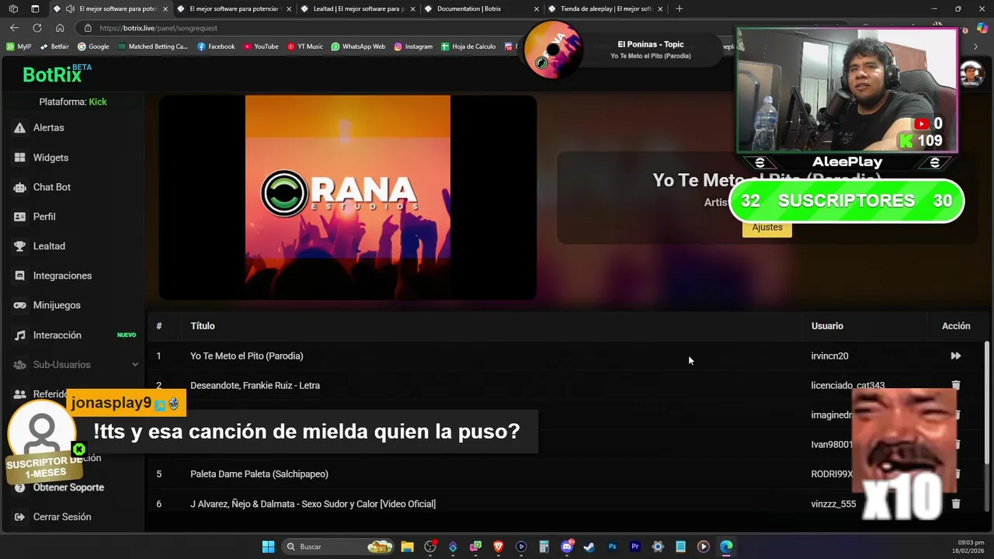
Task: Open Brave browser from the taskbar
Action: click(499, 547)
